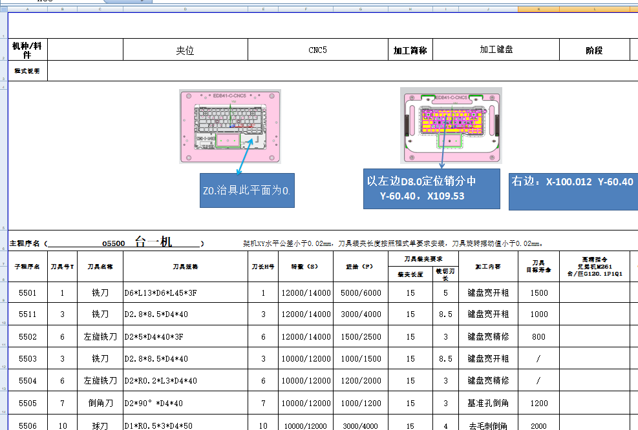Click the 夹位 header cell
Viewport: 638px width, 430px height.
(186, 49)
